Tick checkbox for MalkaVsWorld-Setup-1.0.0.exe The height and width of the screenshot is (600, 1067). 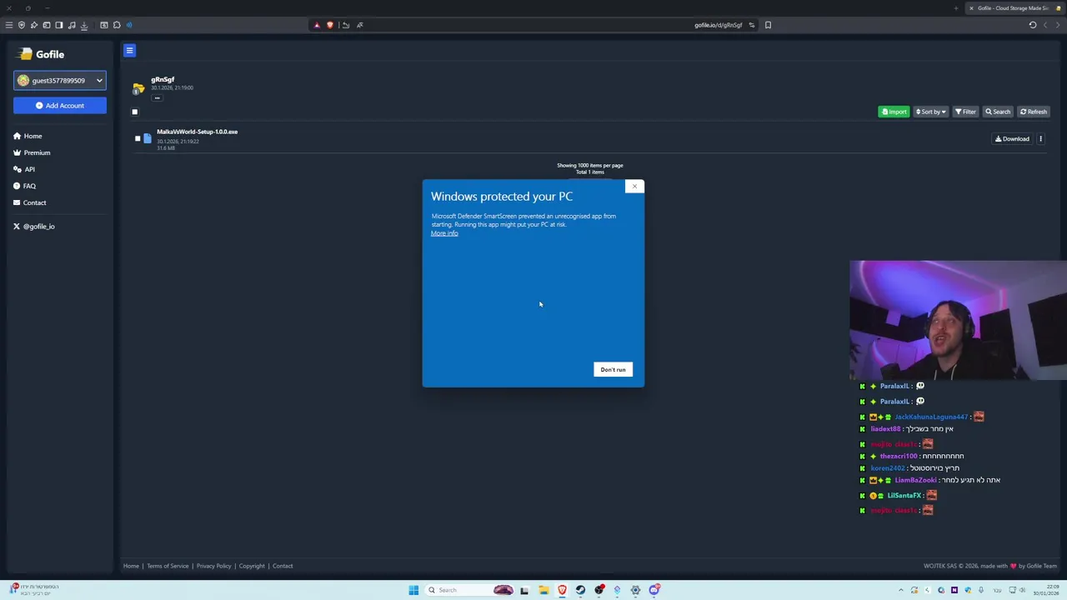pyautogui.click(x=138, y=138)
